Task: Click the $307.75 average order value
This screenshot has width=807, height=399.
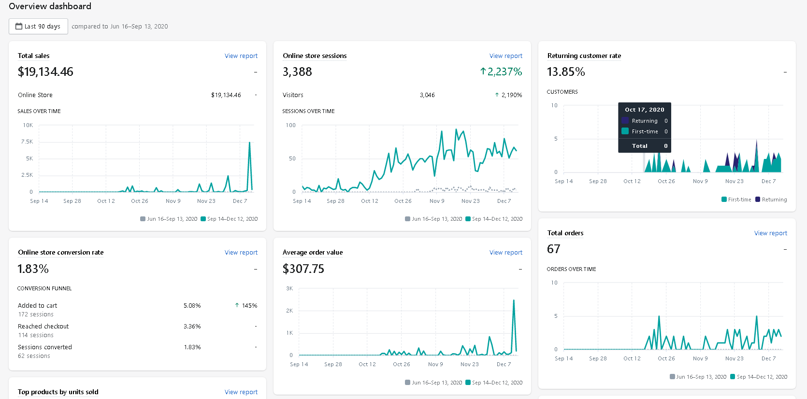Action: (x=303, y=269)
